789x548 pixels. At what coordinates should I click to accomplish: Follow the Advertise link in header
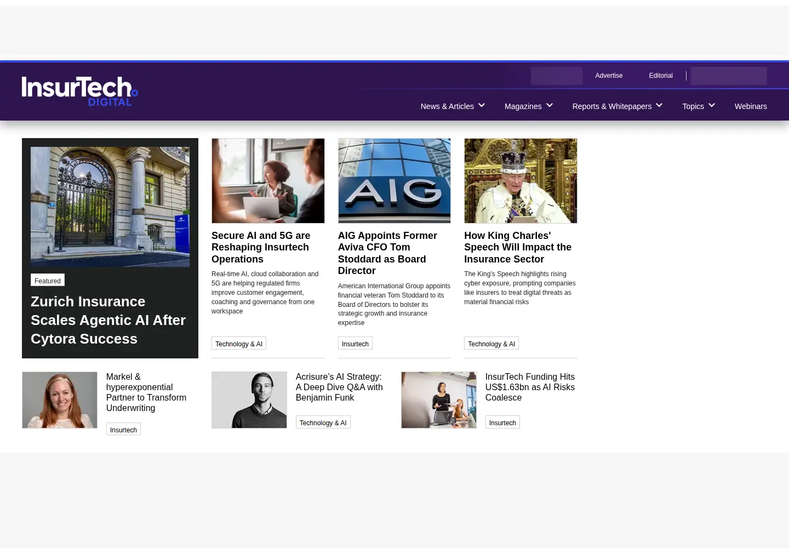(x=609, y=76)
